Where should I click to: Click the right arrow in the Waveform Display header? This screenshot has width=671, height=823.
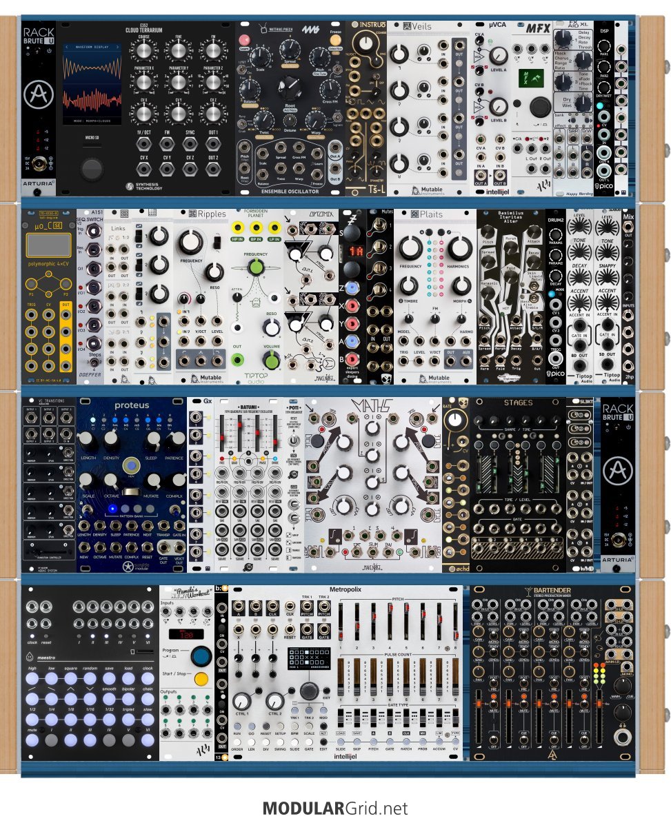pyautogui.click(x=118, y=47)
